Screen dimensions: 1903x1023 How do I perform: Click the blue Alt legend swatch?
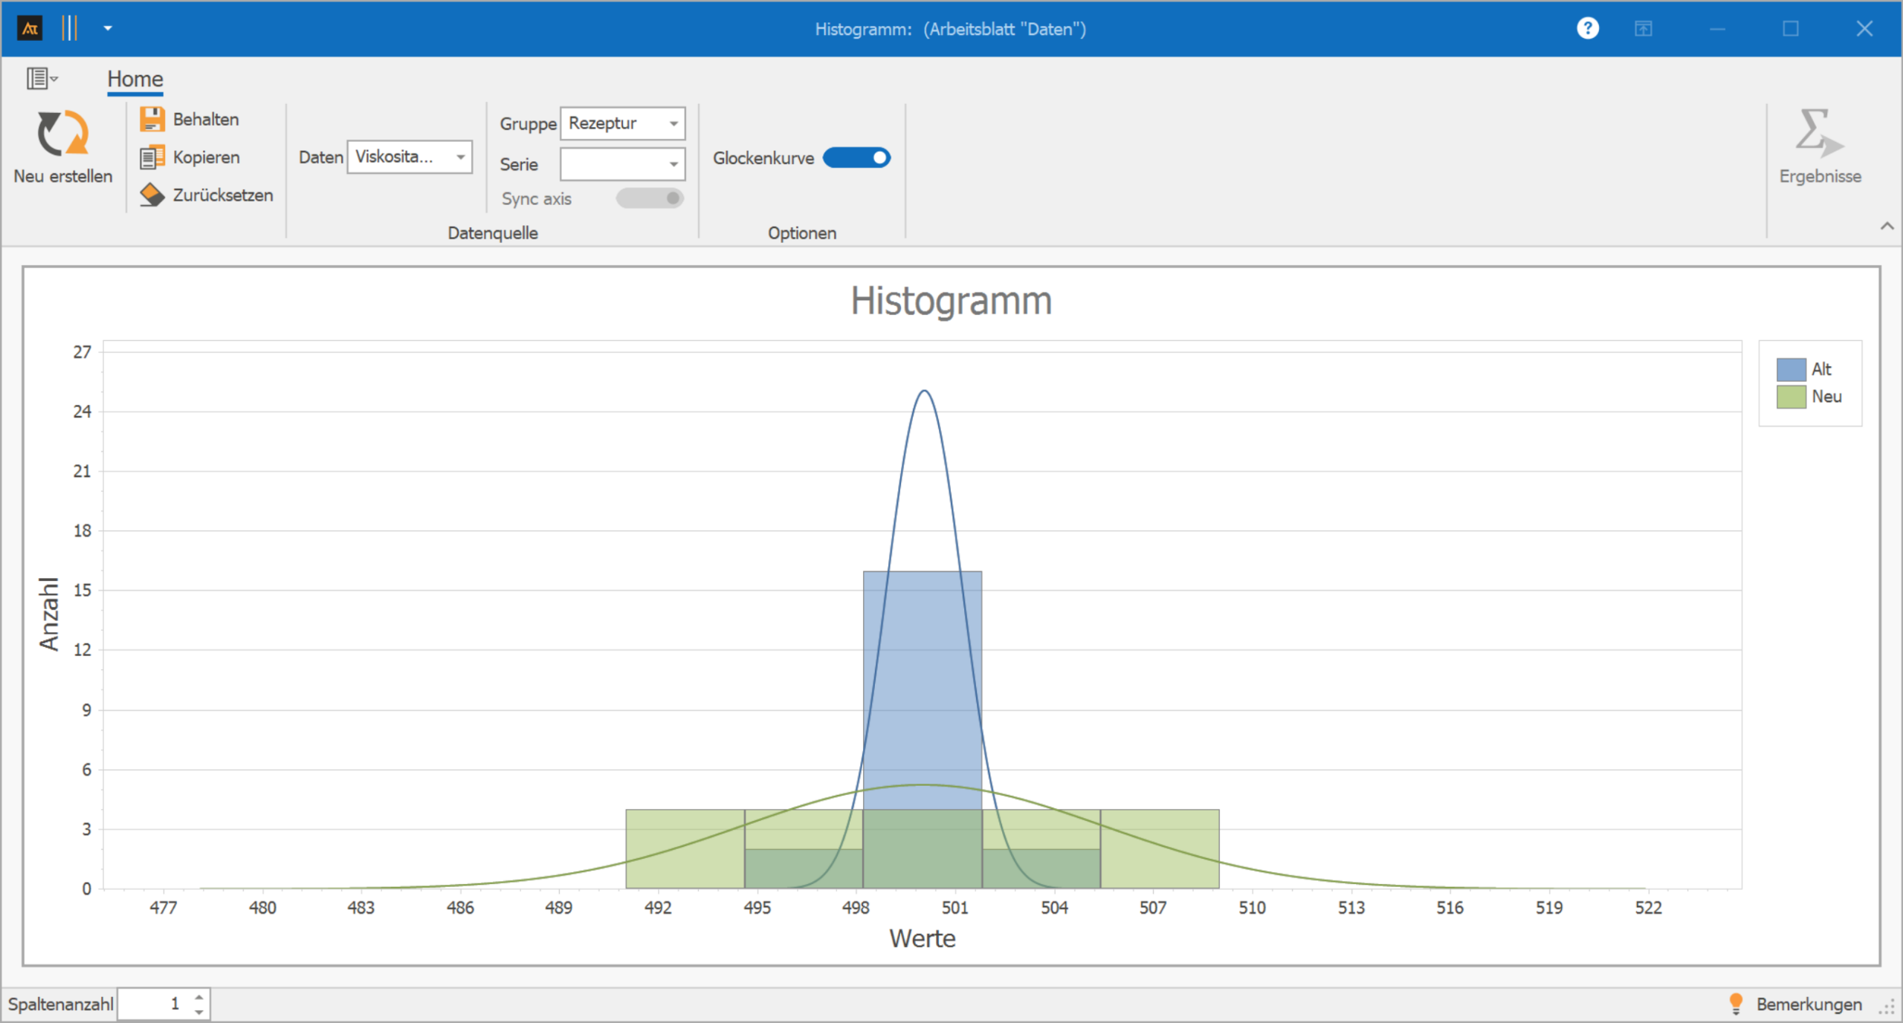click(x=1791, y=369)
